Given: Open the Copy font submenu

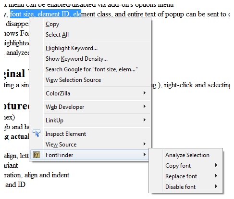Looking at the screenshot, I should click(x=186, y=166).
